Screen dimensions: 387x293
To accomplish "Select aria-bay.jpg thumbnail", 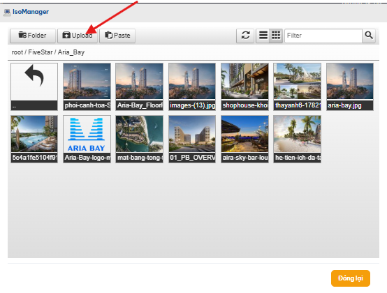I will click(x=350, y=87).
